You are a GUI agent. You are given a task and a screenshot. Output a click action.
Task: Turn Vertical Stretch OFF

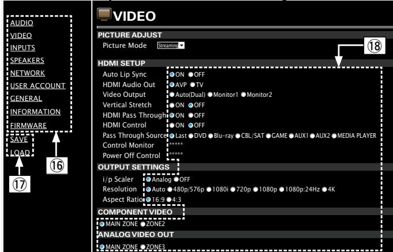[x=191, y=105]
